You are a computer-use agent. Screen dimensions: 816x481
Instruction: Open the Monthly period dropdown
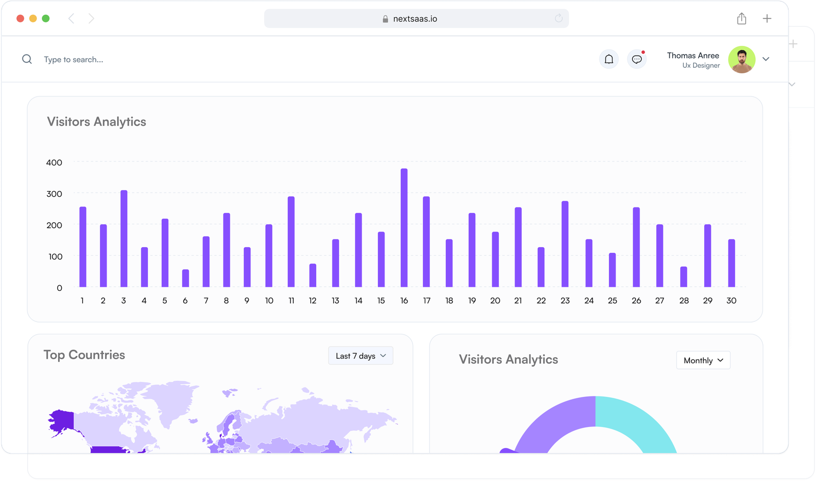pos(703,360)
